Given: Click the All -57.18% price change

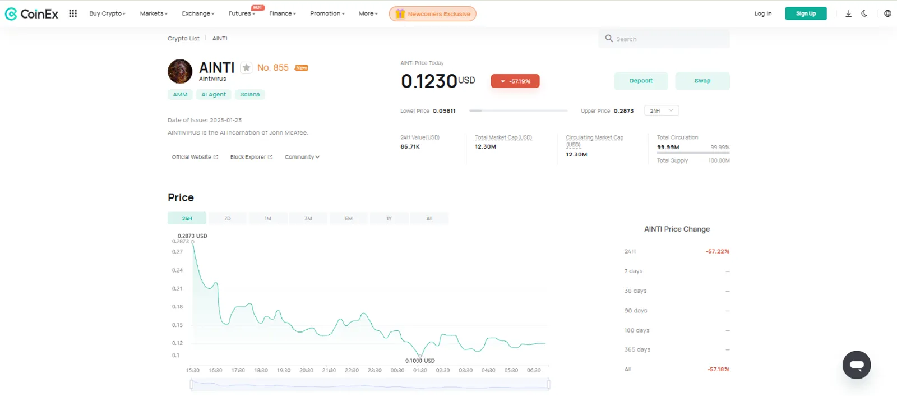Looking at the screenshot, I should pyautogui.click(x=718, y=370).
